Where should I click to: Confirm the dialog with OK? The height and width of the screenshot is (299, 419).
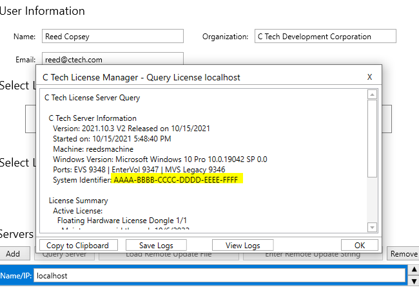pos(360,245)
